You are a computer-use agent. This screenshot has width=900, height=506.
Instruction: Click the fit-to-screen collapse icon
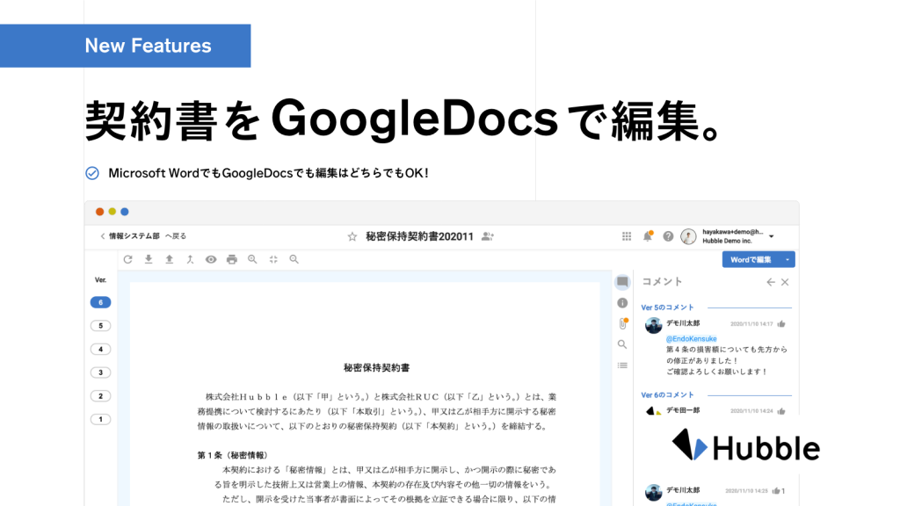tap(273, 259)
